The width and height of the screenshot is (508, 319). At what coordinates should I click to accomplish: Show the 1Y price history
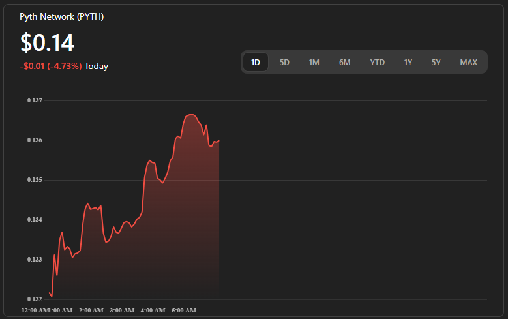[408, 62]
